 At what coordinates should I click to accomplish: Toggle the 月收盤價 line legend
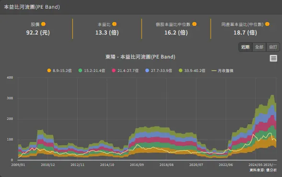pos(223,71)
